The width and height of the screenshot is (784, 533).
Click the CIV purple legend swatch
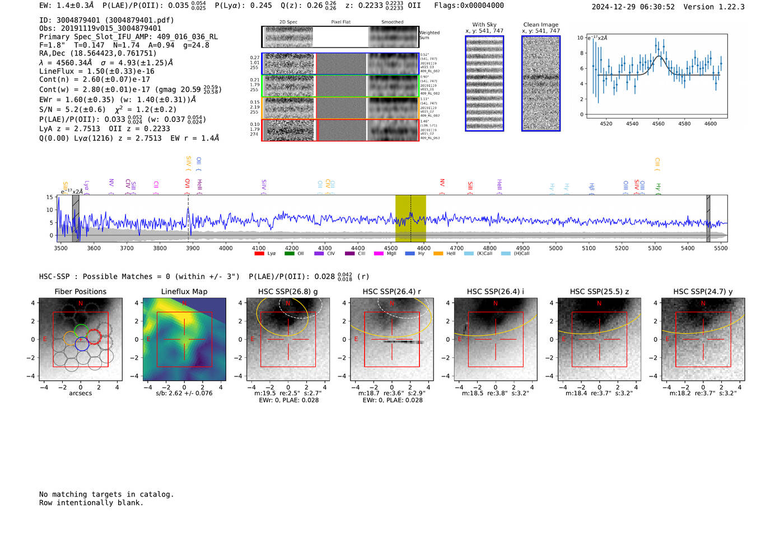pyautogui.click(x=319, y=253)
